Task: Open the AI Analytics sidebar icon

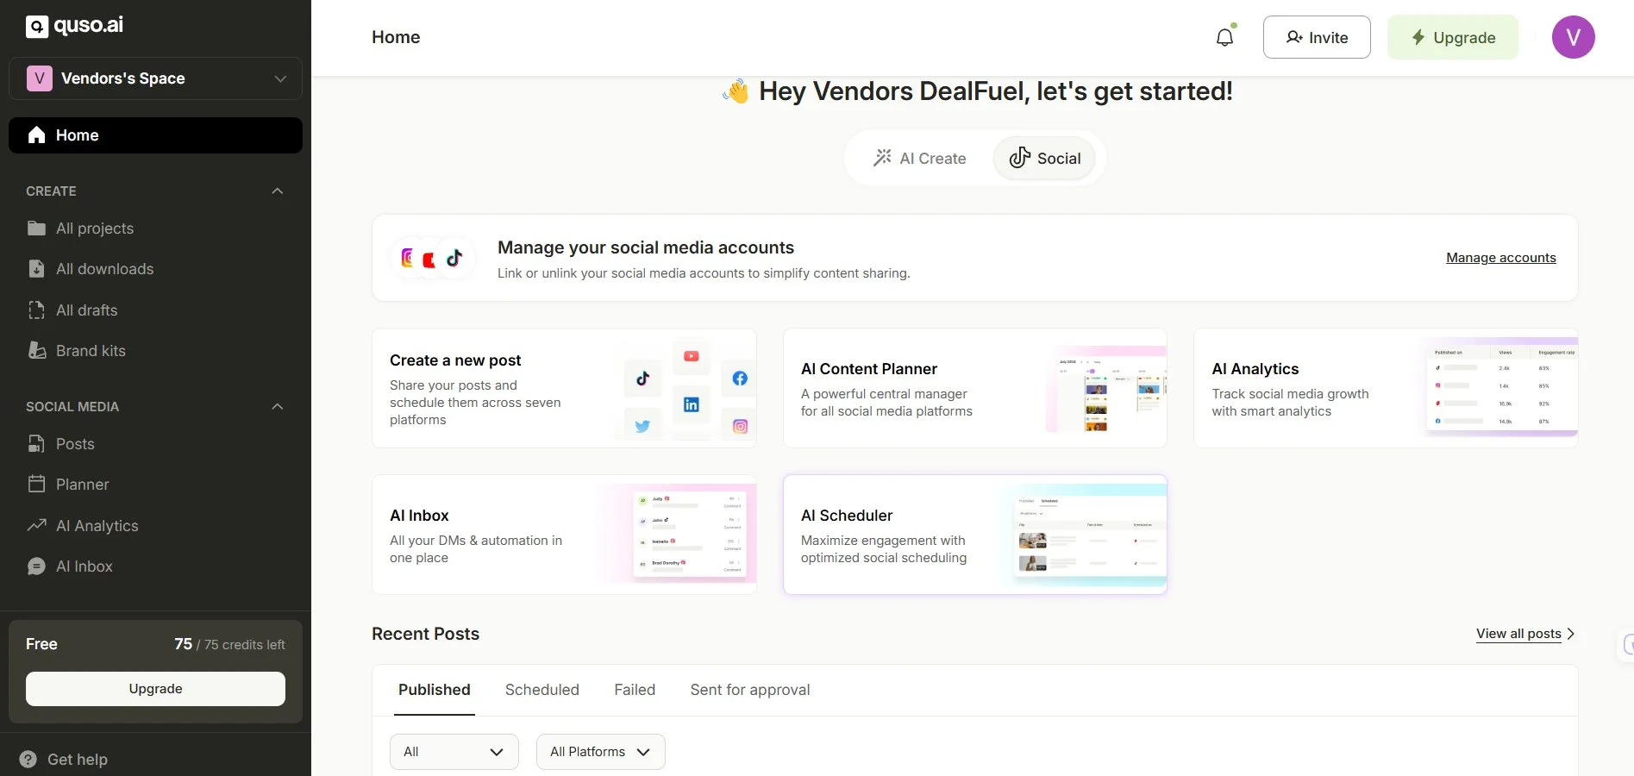Action: coord(36,526)
